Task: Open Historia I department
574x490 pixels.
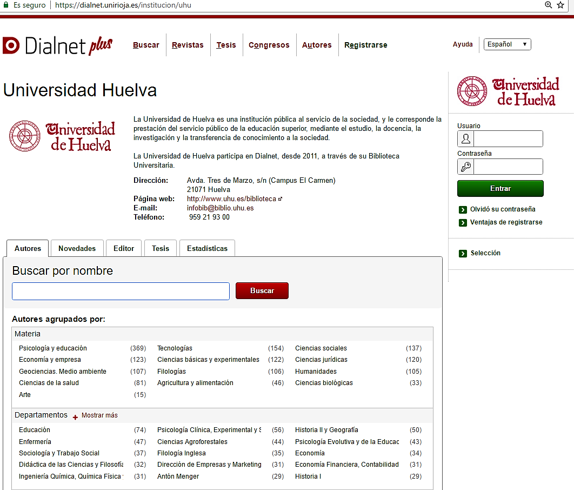Action: 308,476
